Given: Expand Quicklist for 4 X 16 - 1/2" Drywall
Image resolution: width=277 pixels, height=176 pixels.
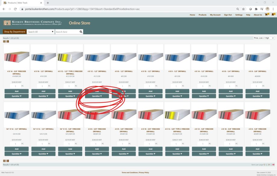Looking at the screenshot, I should tap(43, 96).
